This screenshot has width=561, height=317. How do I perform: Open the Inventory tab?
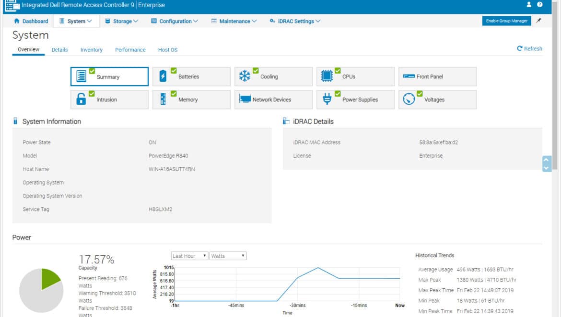click(x=91, y=50)
